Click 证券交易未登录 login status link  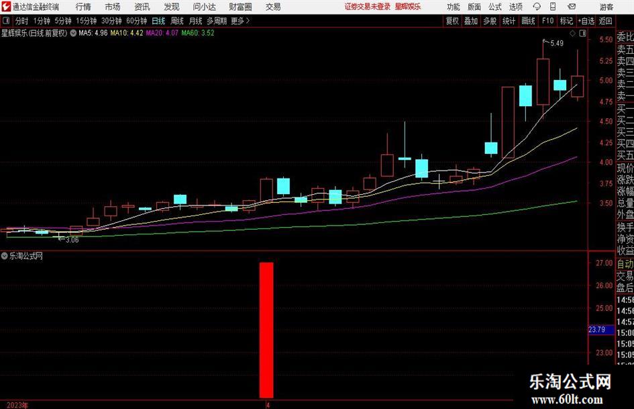click(368, 7)
